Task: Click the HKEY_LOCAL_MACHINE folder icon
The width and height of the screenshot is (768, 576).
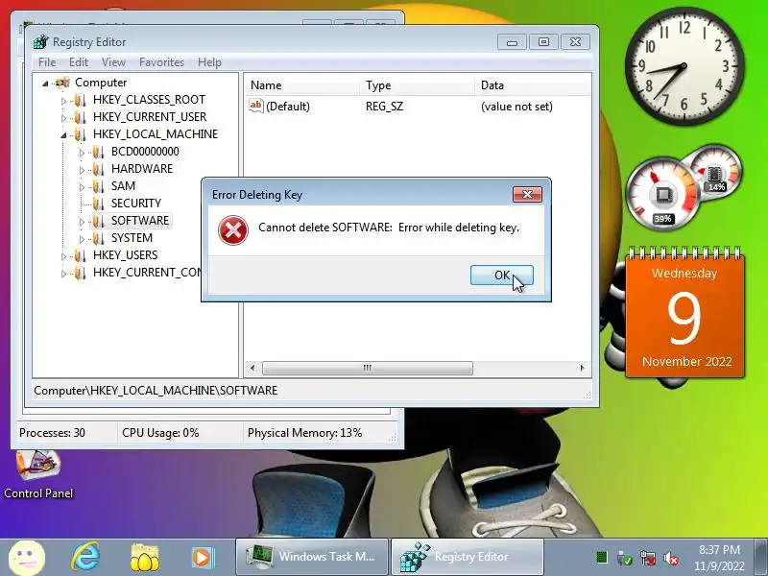Action: pyautogui.click(x=81, y=134)
